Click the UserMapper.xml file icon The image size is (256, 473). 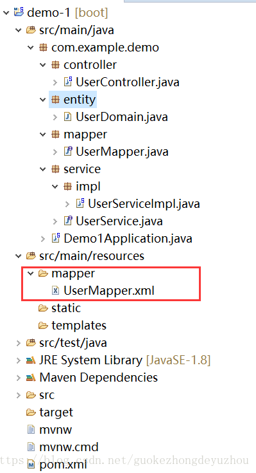point(55,290)
